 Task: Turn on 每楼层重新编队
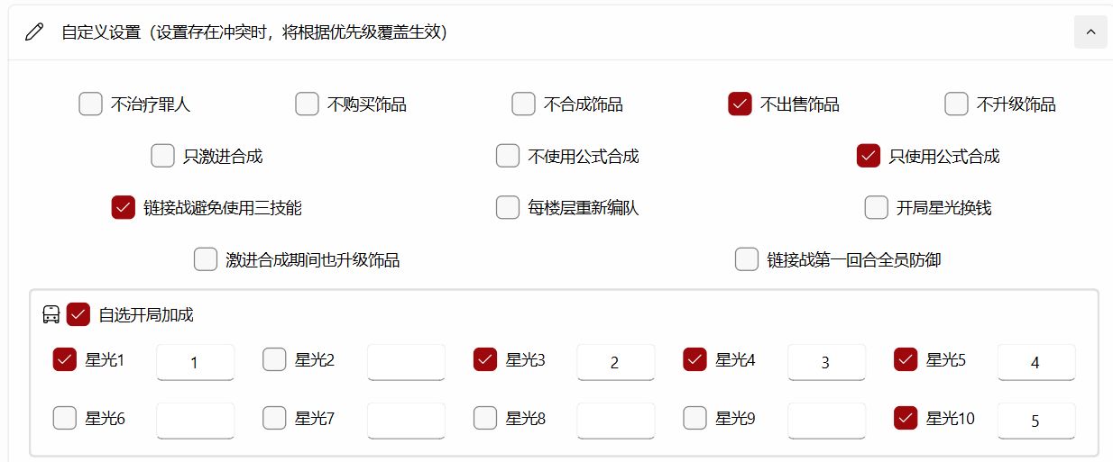click(508, 207)
